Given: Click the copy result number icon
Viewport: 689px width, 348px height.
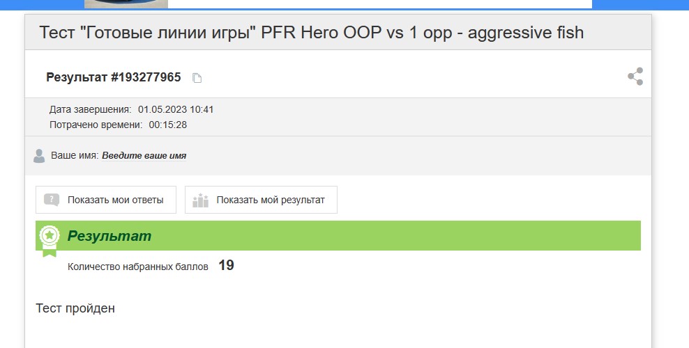Looking at the screenshot, I should (197, 78).
